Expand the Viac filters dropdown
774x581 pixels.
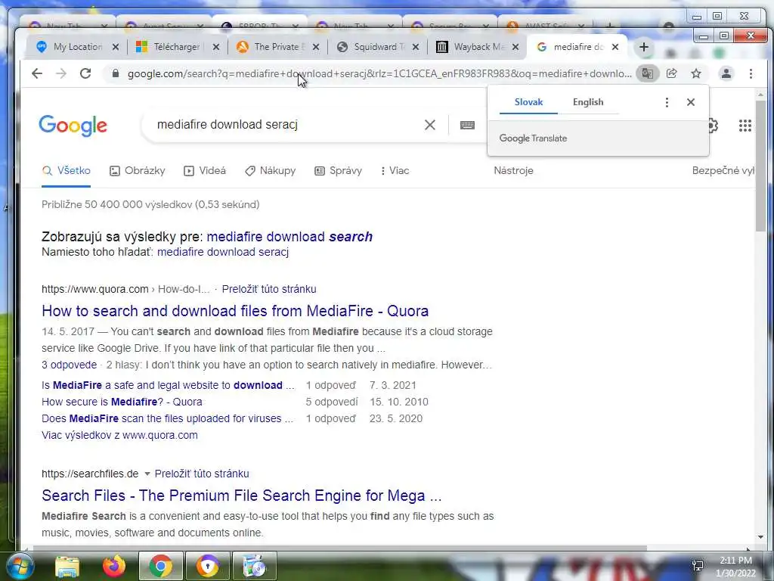pos(395,171)
